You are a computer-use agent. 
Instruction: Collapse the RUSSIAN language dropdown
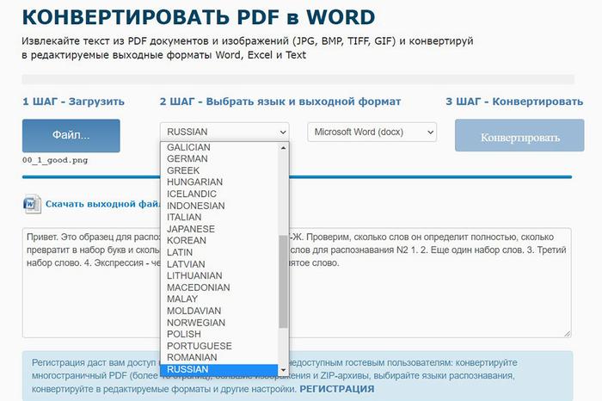[x=224, y=132]
